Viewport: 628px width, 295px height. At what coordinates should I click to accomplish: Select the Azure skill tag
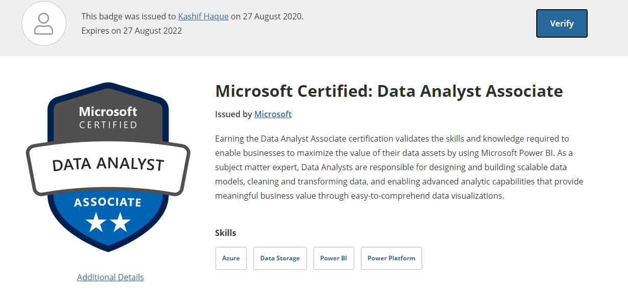point(231,258)
